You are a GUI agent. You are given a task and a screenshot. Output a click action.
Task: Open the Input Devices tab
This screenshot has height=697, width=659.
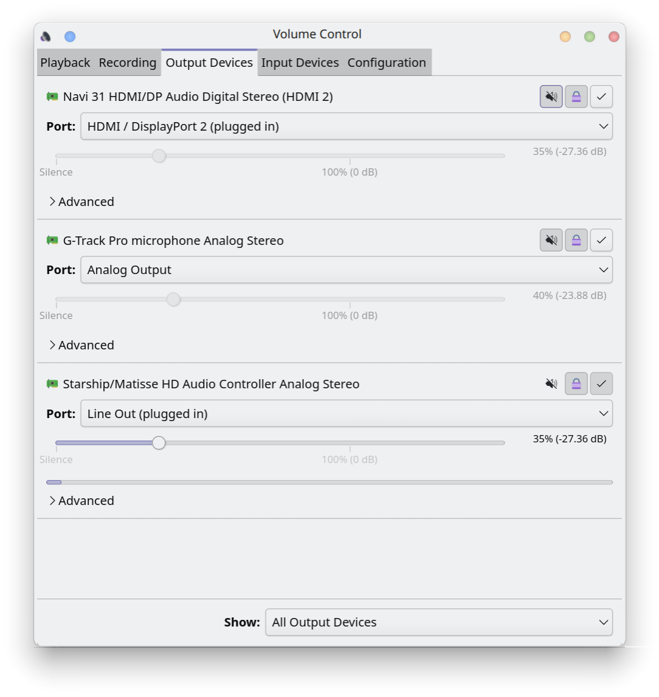300,63
